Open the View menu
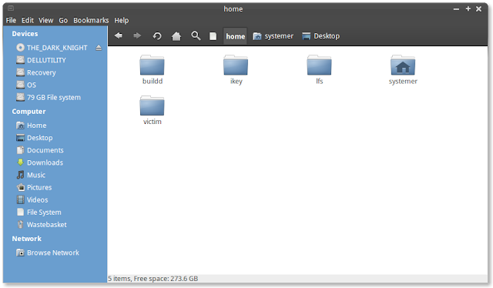 click(x=46, y=21)
